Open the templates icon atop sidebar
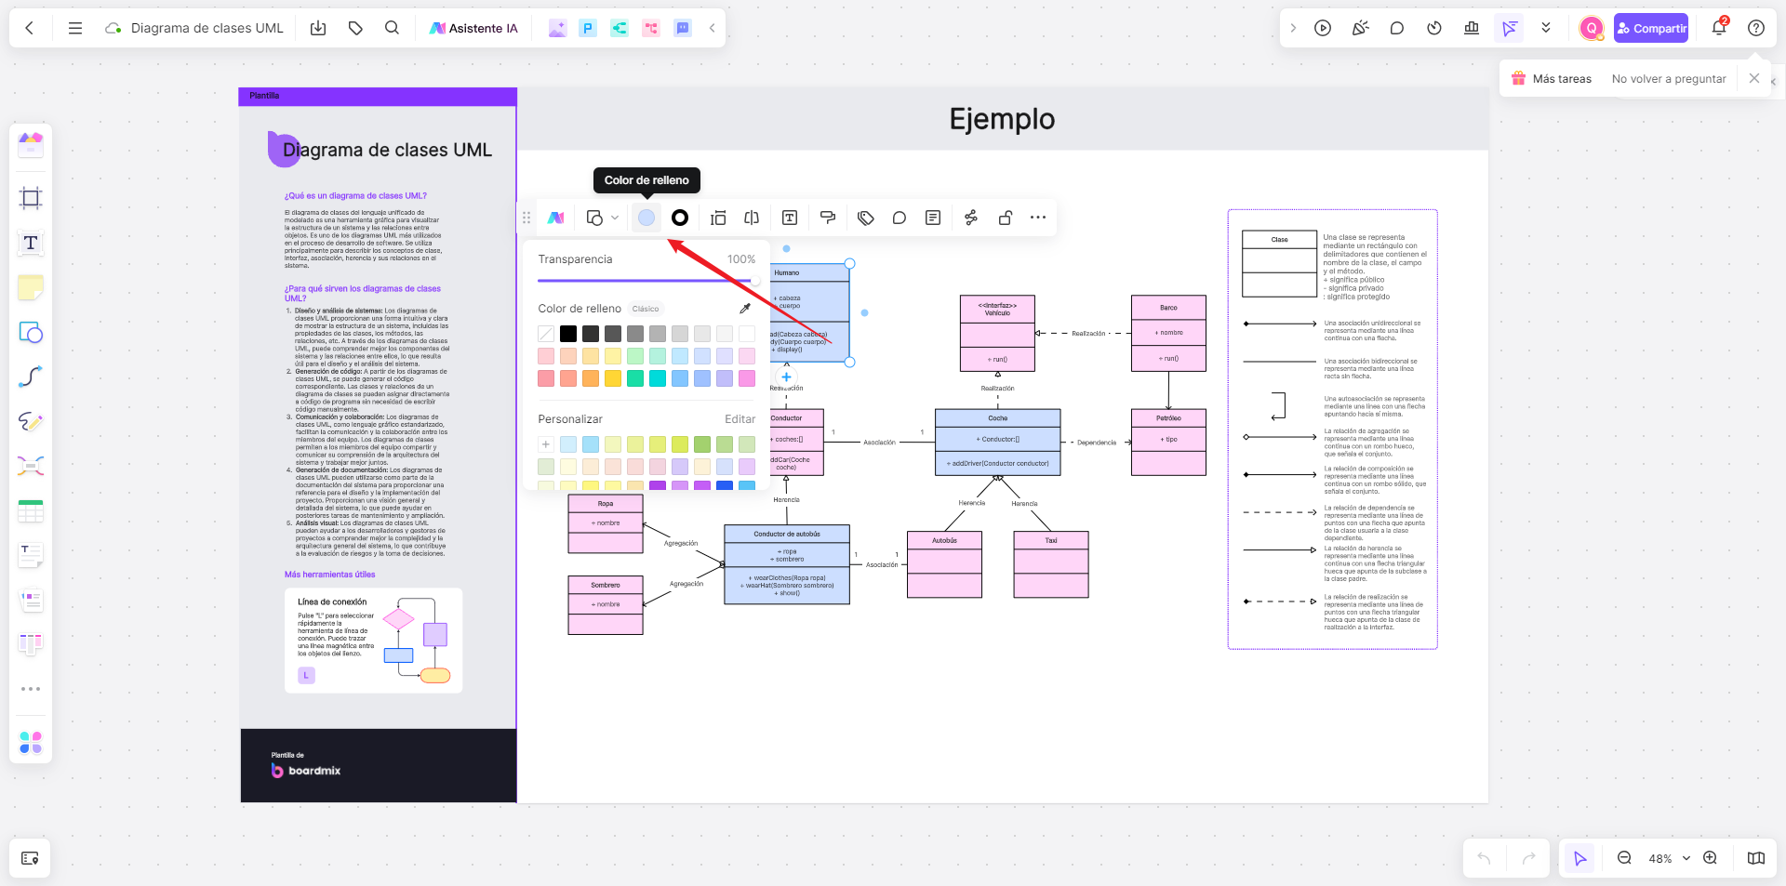1786x886 pixels. [x=31, y=144]
